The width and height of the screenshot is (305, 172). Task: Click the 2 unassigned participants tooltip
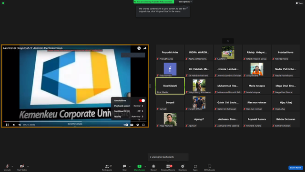coord(168,157)
